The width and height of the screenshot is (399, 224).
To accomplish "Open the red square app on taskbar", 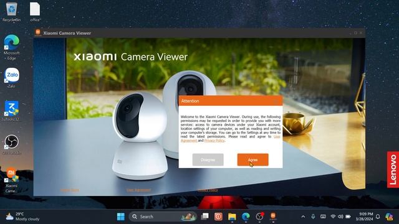I will click(x=218, y=217).
